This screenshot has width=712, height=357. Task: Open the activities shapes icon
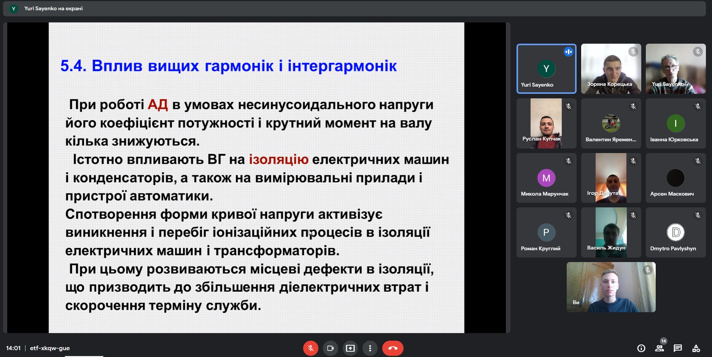(696, 348)
